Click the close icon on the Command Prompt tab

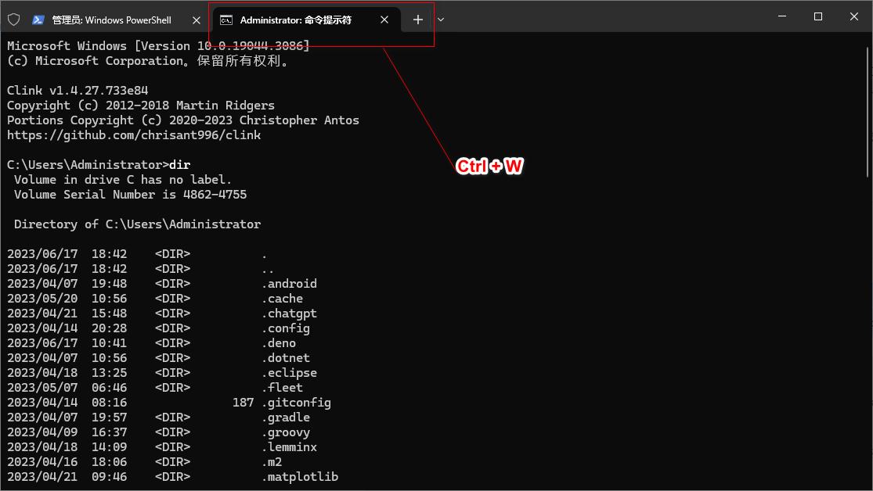coord(384,20)
